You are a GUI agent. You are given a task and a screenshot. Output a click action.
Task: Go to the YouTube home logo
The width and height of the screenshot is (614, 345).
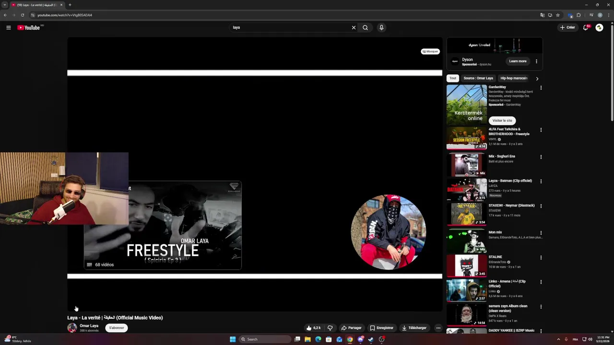[29, 27]
